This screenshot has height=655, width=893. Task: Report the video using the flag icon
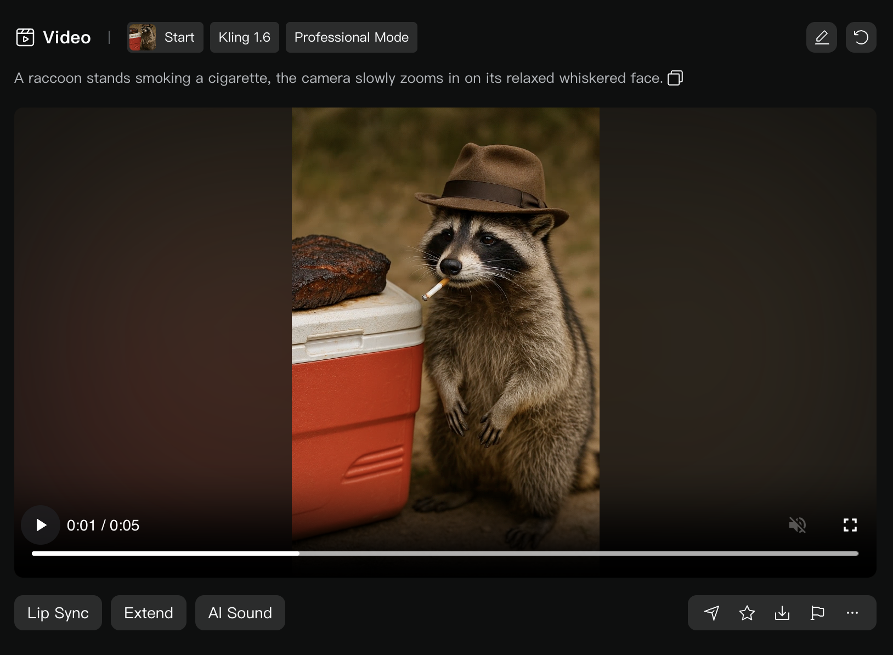pos(817,613)
